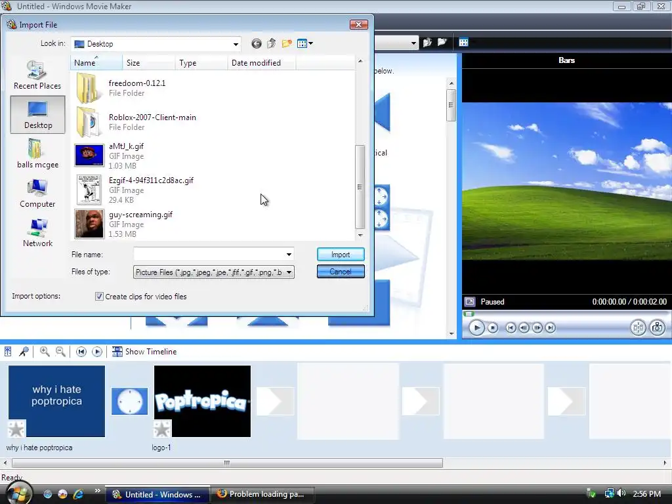Close the Import File dialog
The width and height of the screenshot is (672, 504).
point(359,24)
